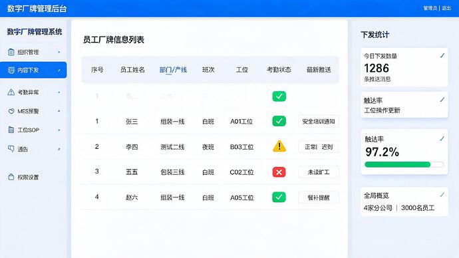
Task: Click the 餐补提醒 push button
Action: (x=319, y=197)
